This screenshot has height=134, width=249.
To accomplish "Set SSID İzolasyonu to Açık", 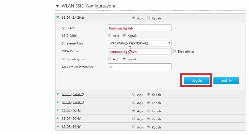I will click(x=109, y=59).
